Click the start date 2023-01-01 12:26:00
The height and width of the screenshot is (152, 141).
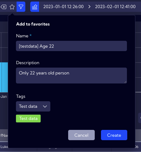point(63,7)
